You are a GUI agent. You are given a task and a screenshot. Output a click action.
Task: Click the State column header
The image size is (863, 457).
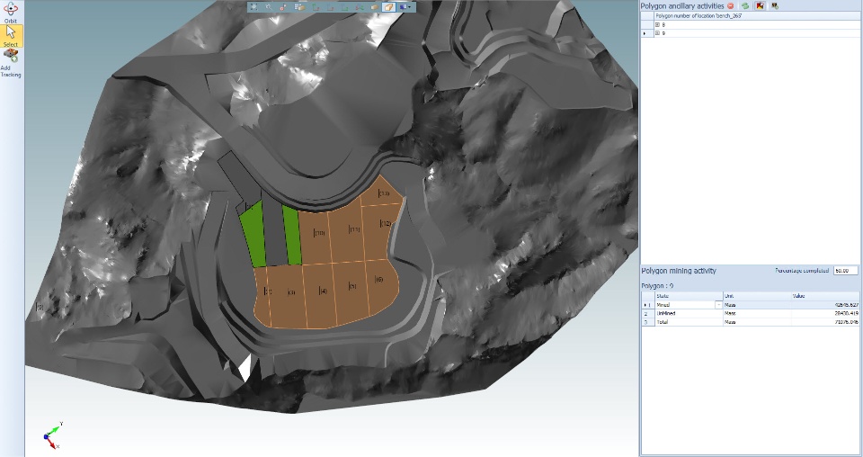coord(688,296)
